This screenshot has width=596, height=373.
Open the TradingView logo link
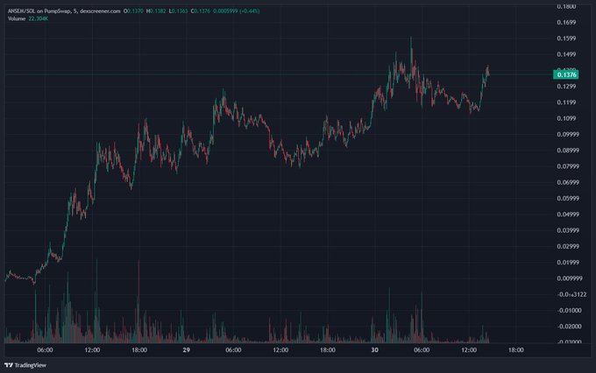point(25,365)
